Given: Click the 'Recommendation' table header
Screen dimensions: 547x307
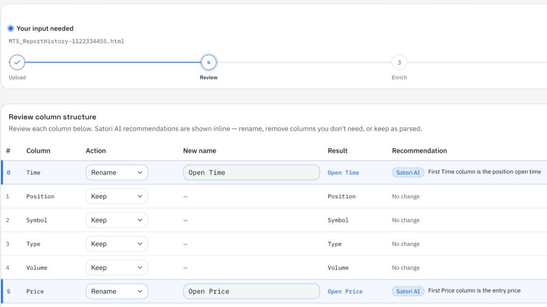Looking at the screenshot, I should [x=419, y=151].
